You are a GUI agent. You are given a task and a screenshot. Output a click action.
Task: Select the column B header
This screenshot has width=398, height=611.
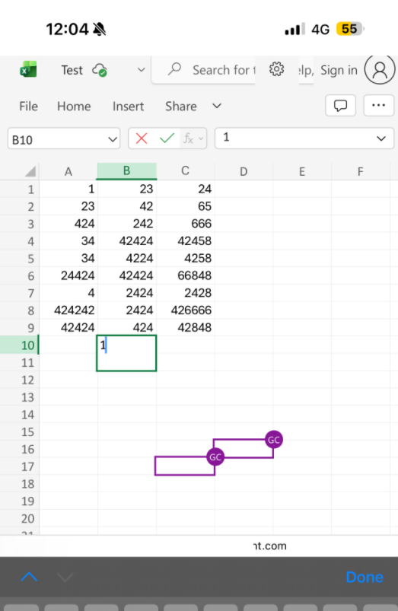point(126,171)
